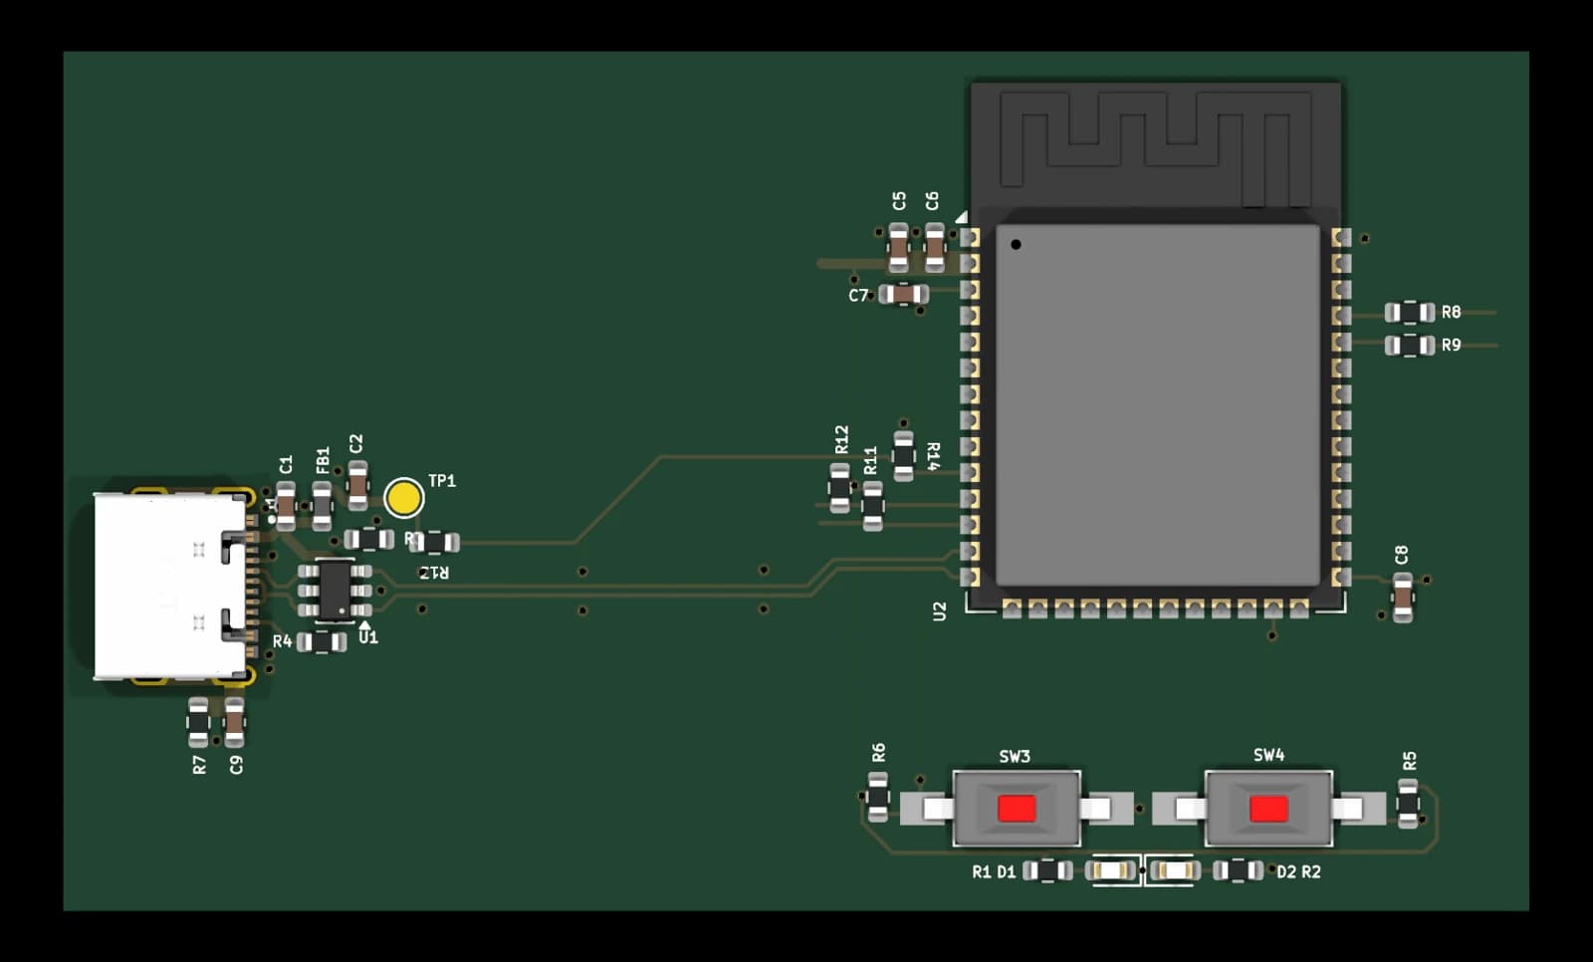The width and height of the screenshot is (1593, 962).
Task: Select the ESP32 module's metal shield
Action: coord(1157,404)
